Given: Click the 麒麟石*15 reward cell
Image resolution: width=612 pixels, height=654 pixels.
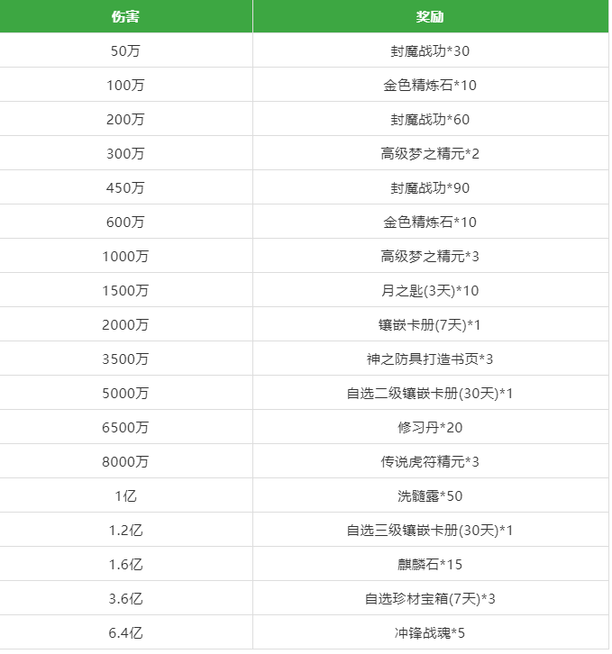Looking at the screenshot, I should [431, 564].
